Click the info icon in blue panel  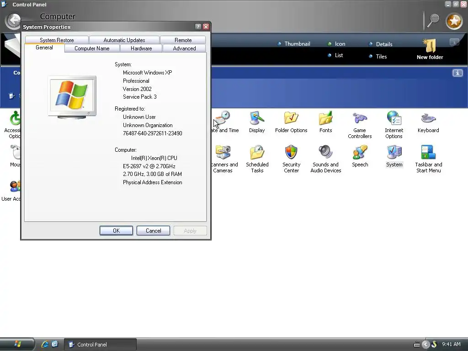click(457, 73)
